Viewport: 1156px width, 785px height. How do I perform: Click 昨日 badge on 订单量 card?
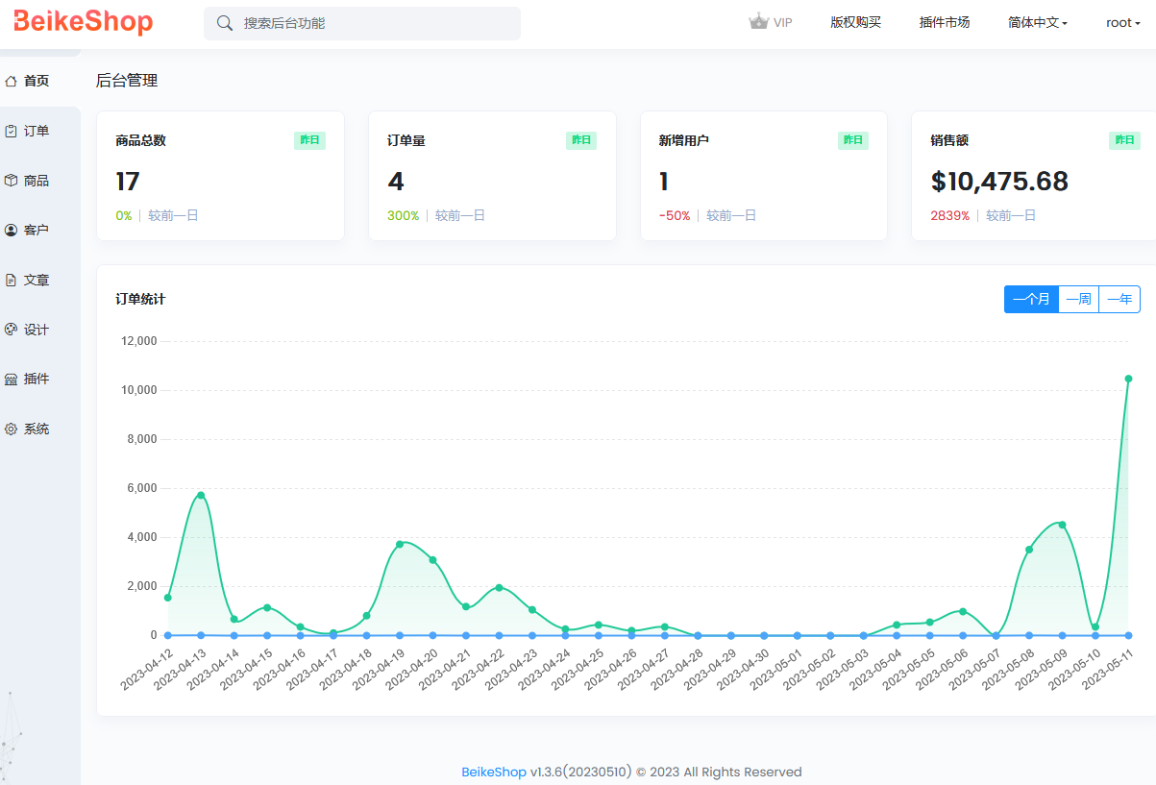(x=581, y=140)
